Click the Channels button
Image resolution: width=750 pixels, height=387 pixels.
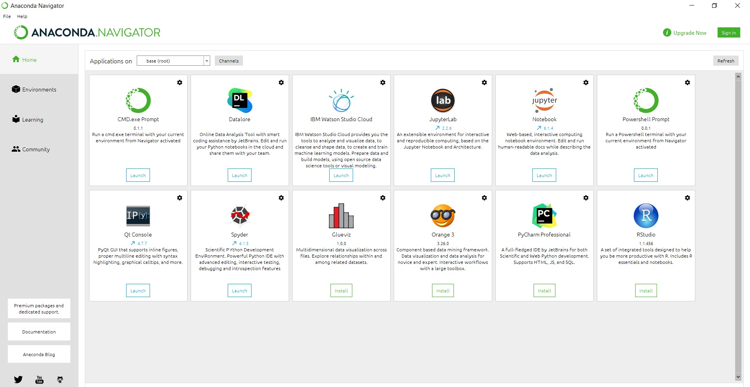229,61
